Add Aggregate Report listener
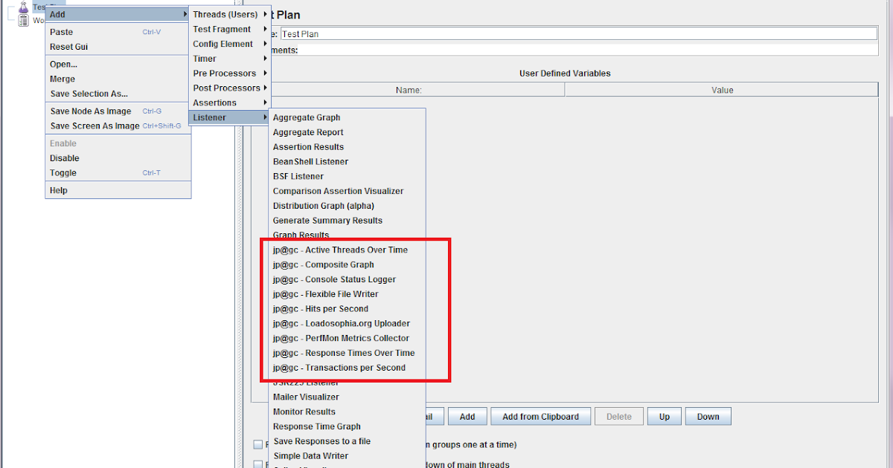 pos(347,132)
